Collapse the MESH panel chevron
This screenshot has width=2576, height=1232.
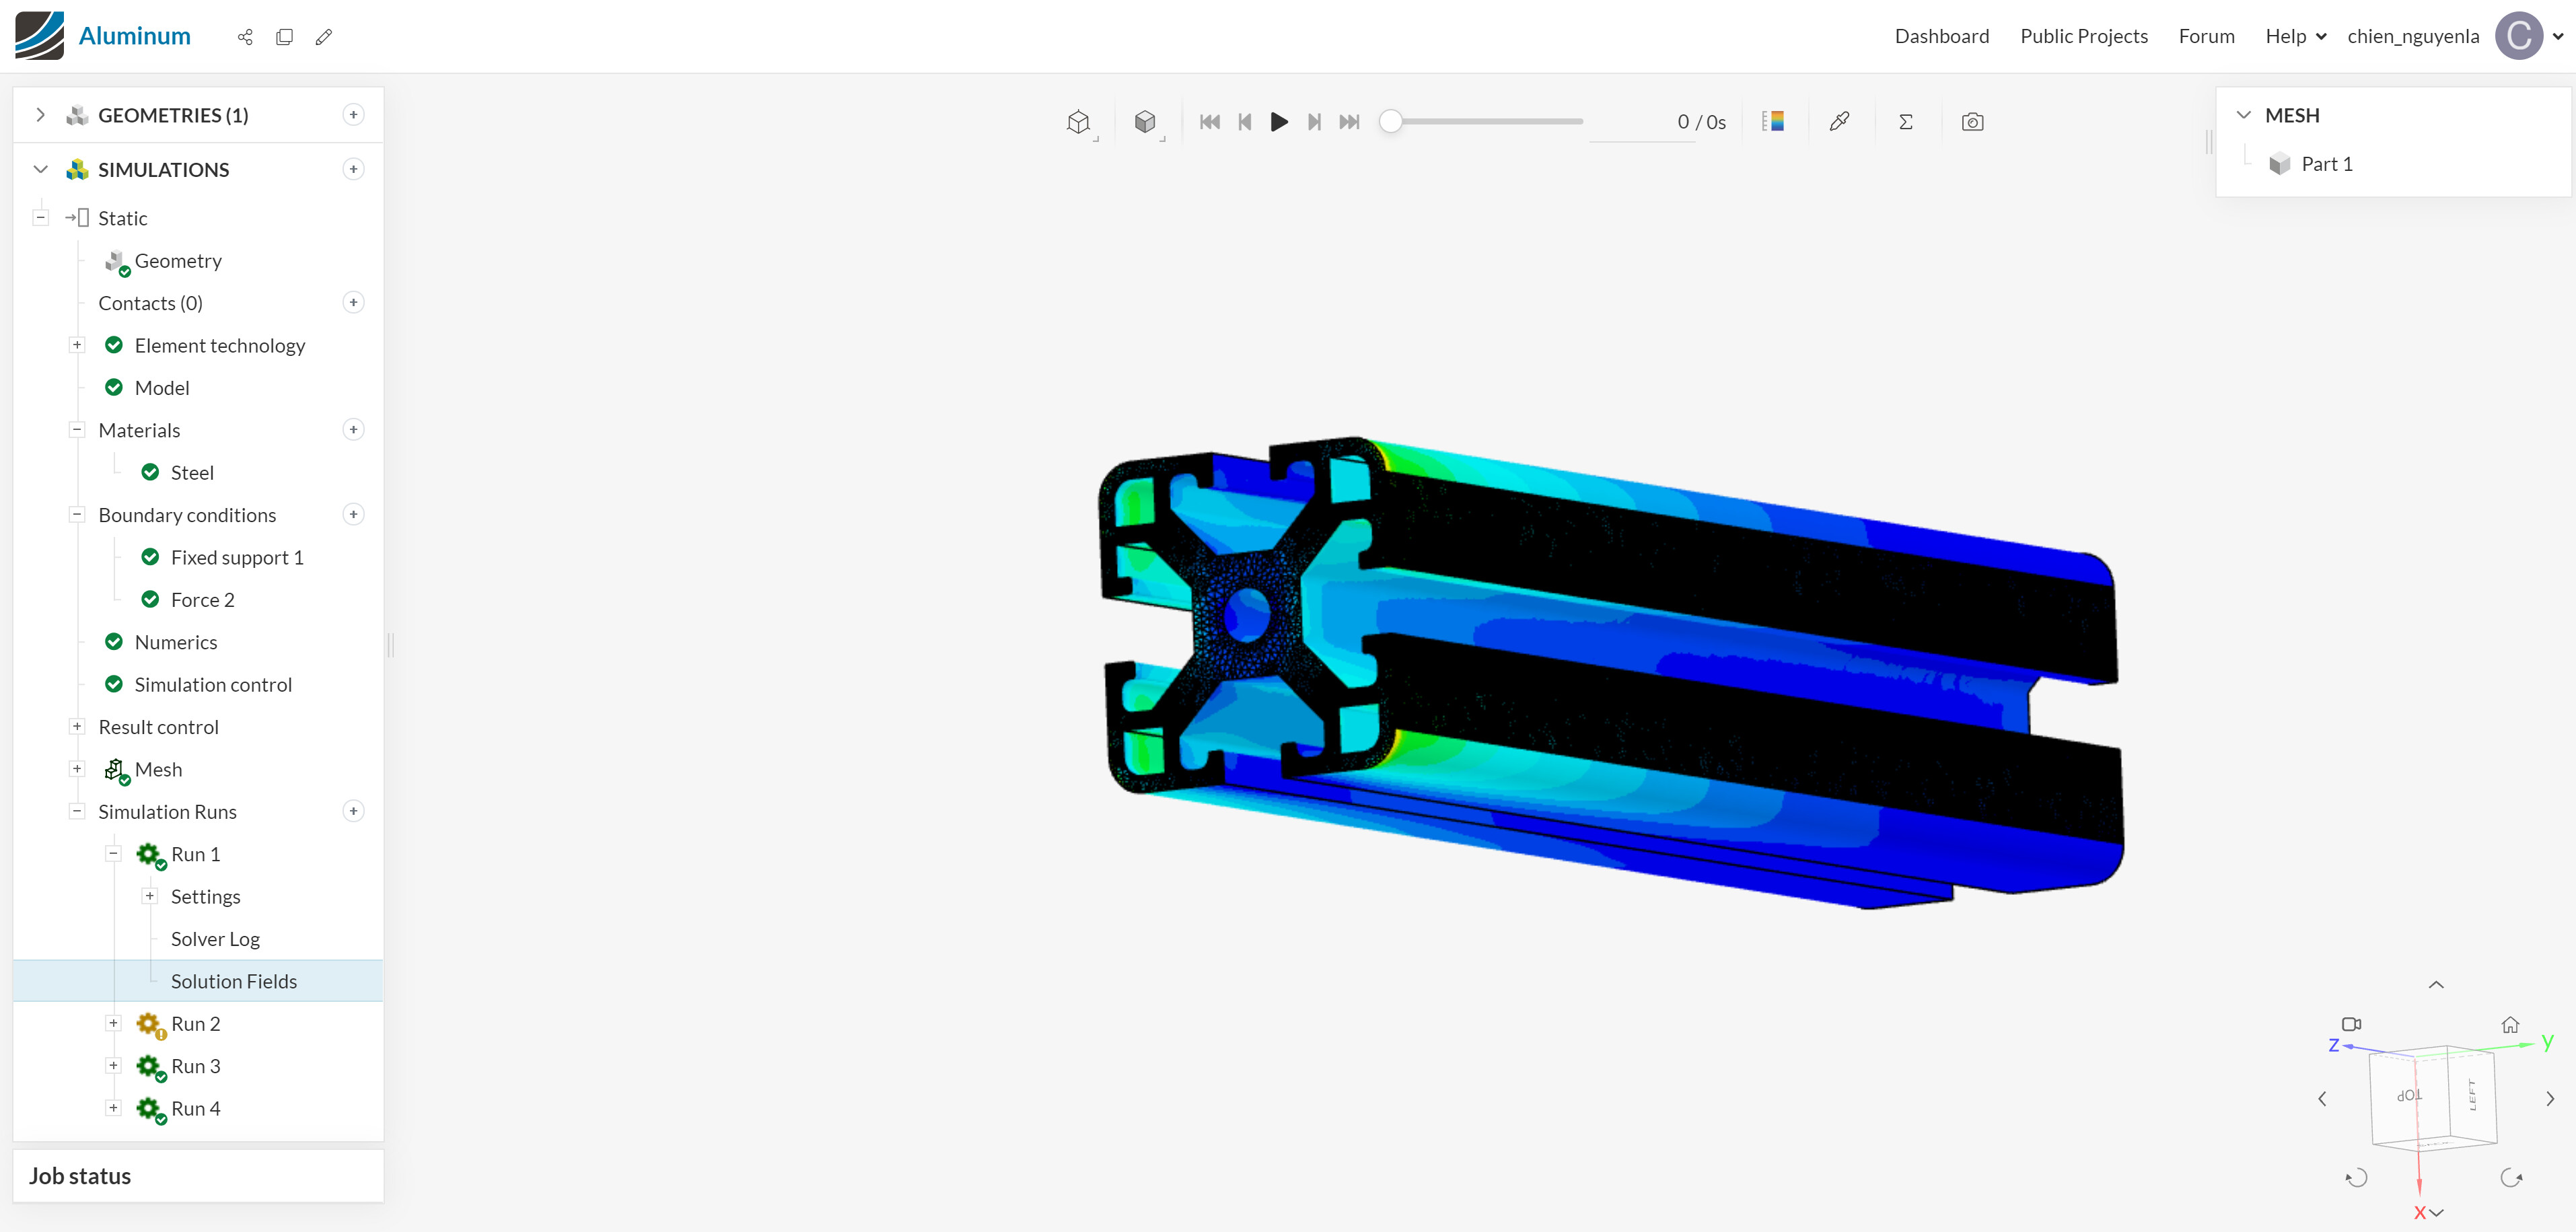point(2243,115)
